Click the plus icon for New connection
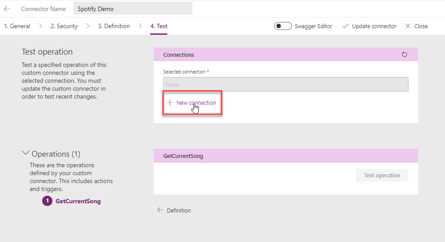 click(170, 103)
